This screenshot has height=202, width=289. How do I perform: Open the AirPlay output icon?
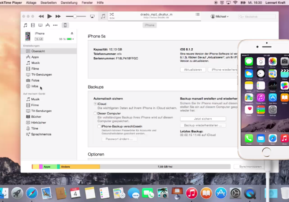[92, 16]
